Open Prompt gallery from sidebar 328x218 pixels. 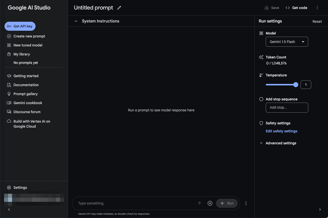[x=25, y=94]
